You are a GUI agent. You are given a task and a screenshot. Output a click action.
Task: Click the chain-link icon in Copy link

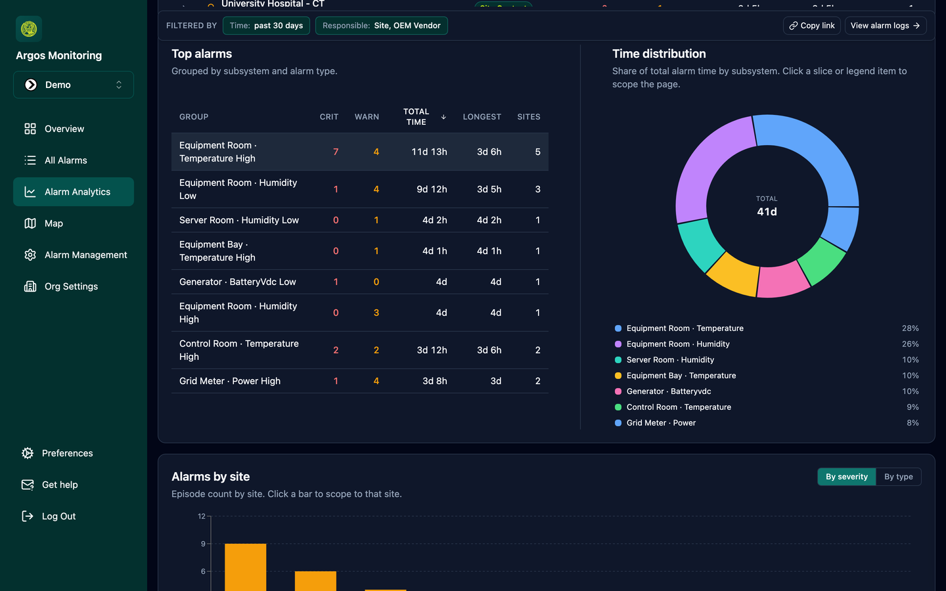794,26
